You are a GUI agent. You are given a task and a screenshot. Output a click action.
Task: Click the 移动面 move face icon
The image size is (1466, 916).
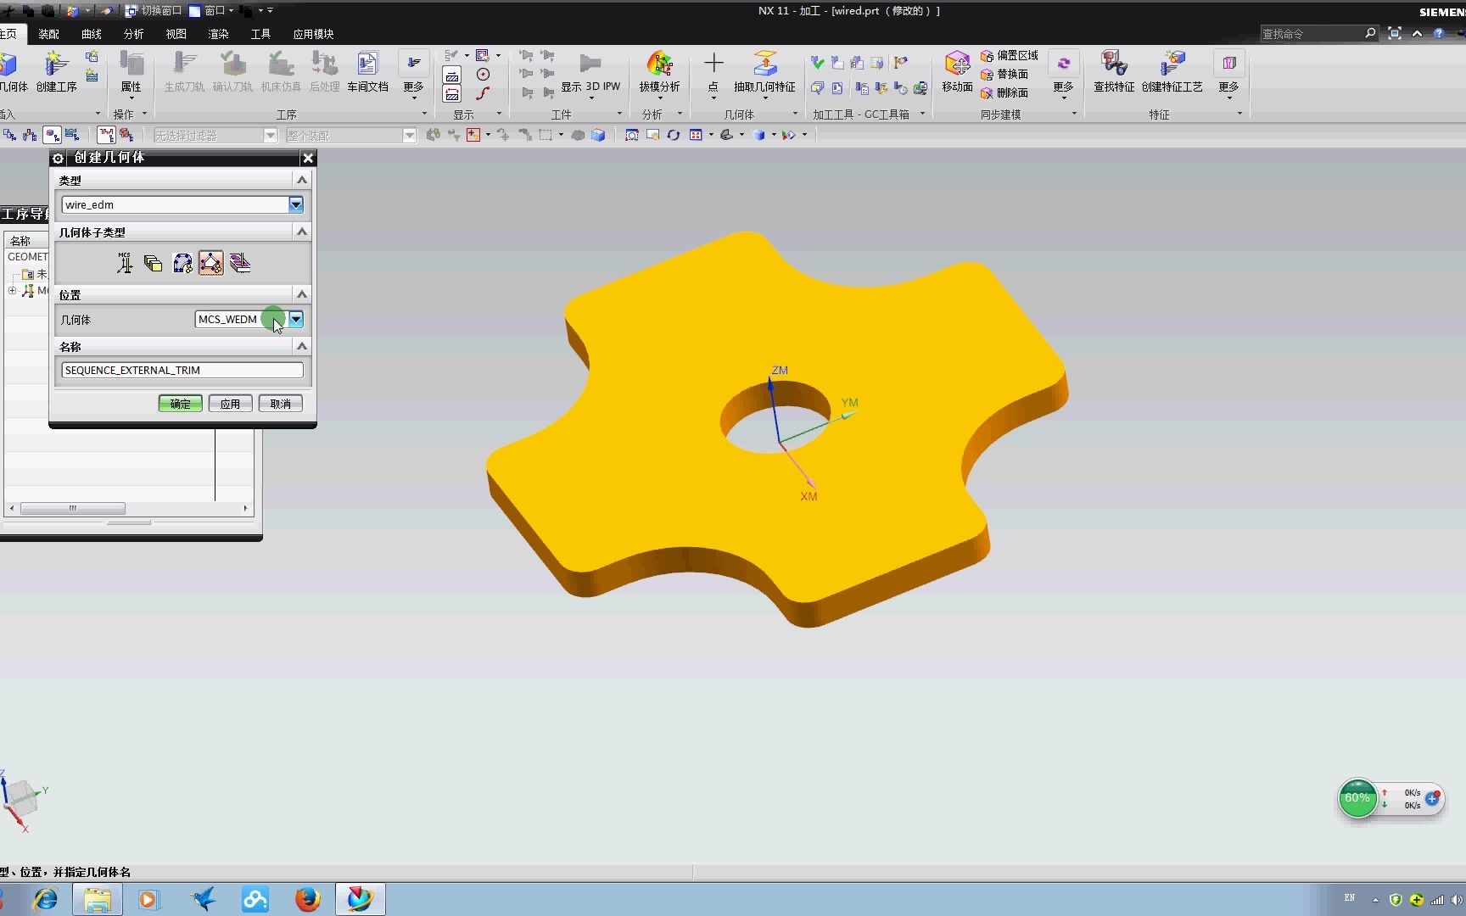point(957,71)
